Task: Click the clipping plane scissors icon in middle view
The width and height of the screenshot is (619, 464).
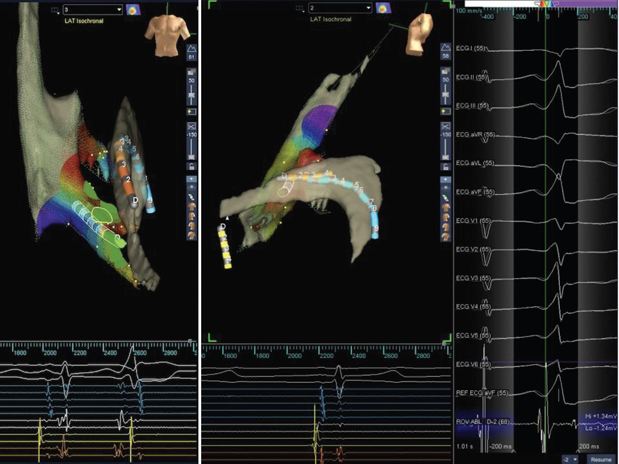Action: [446, 126]
